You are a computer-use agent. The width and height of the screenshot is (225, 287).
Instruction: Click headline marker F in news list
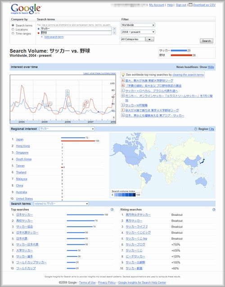point(123,110)
